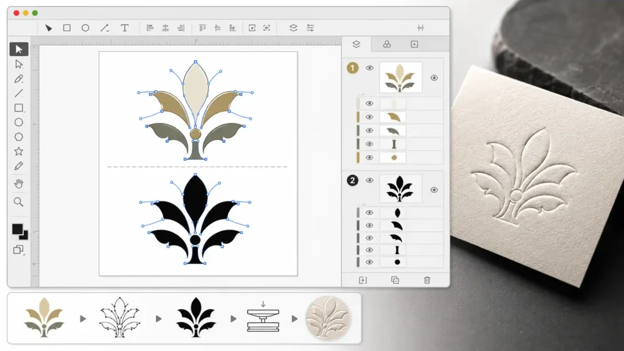Image resolution: width=624 pixels, height=351 pixels.
Task: Select the Ellipse tool in the left toolbox
Action: pos(19,122)
